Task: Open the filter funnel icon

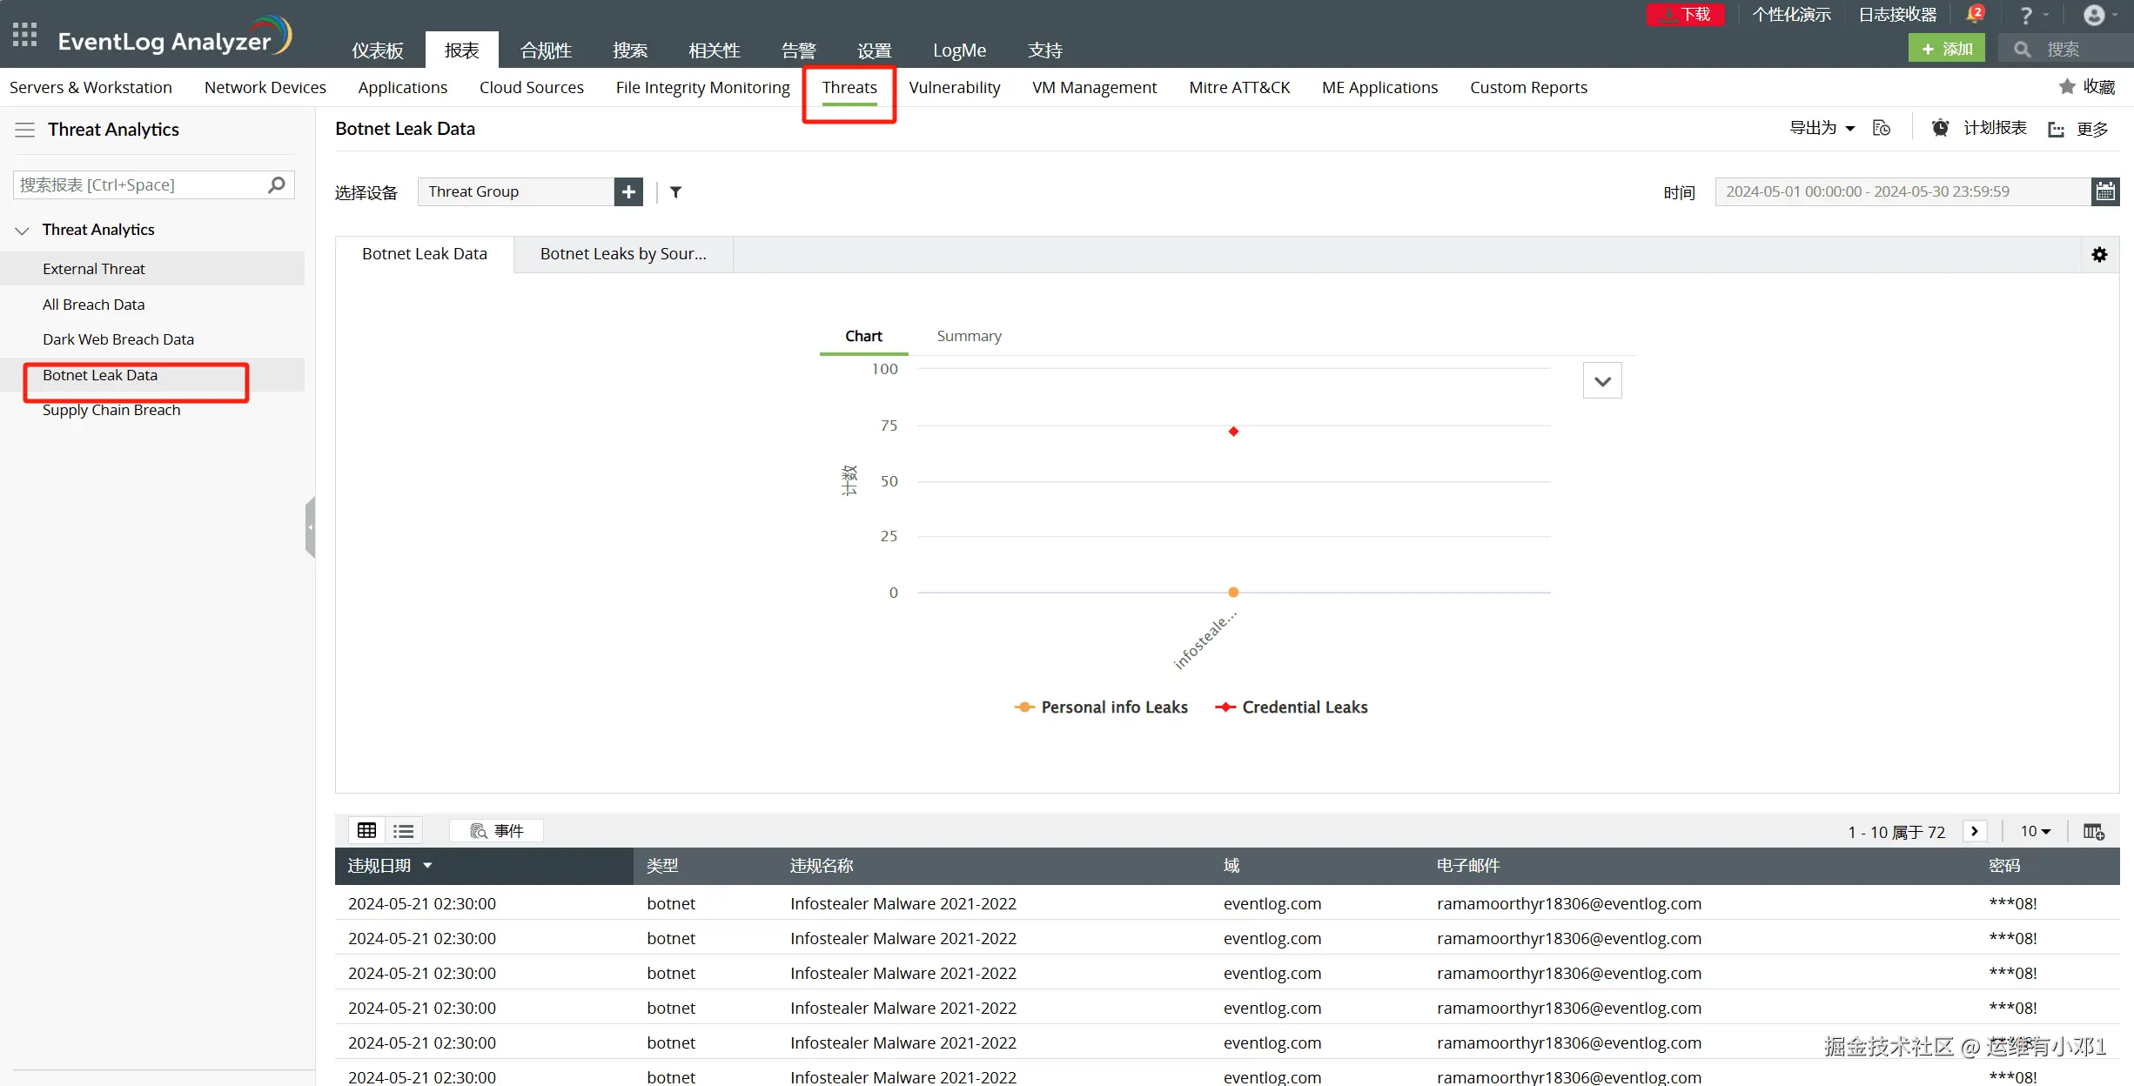Action: [x=675, y=192]
